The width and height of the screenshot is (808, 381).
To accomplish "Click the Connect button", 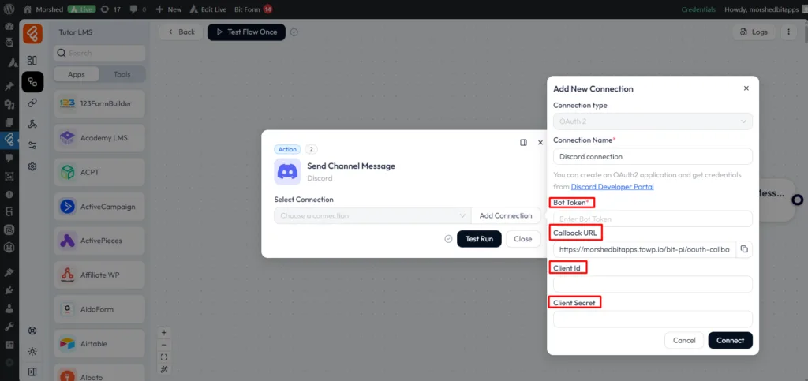I will pyautogui.click(x=730, y=340).
